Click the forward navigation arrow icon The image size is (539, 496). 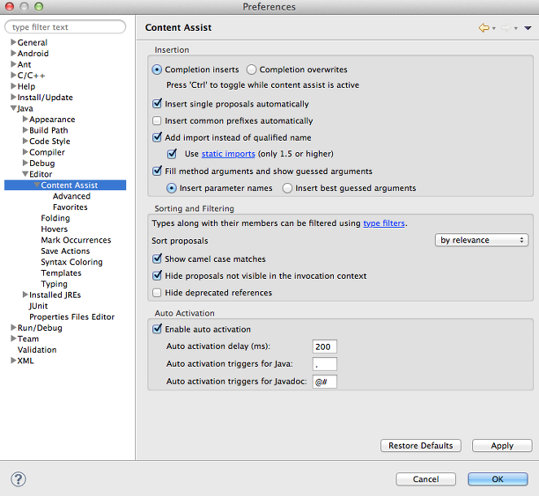click(506, 28)
